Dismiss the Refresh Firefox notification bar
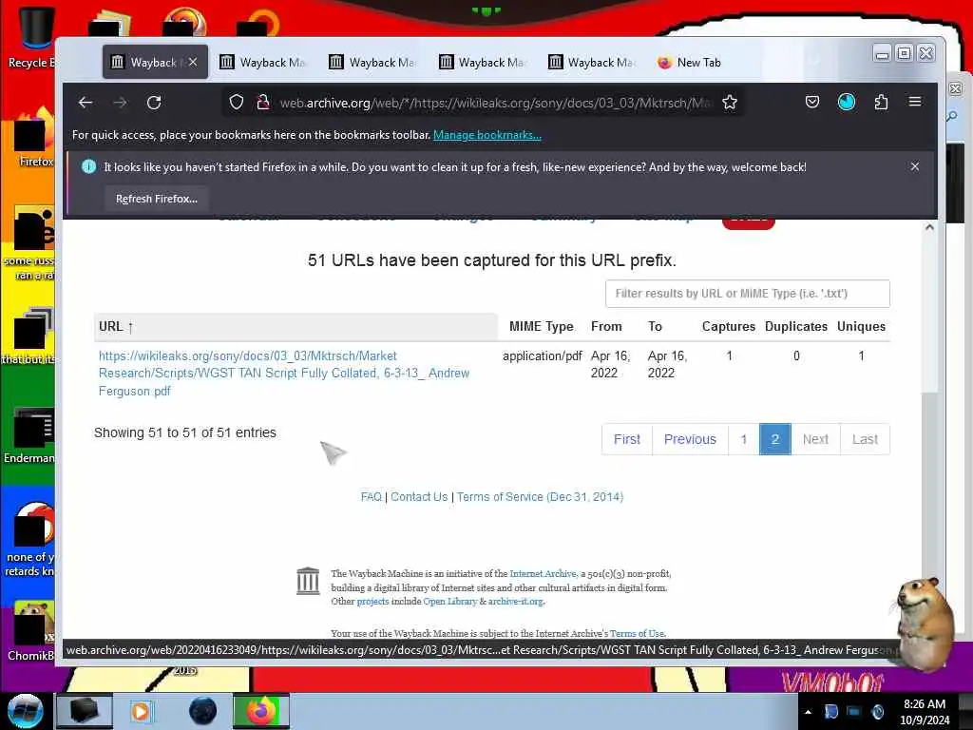 915,166
